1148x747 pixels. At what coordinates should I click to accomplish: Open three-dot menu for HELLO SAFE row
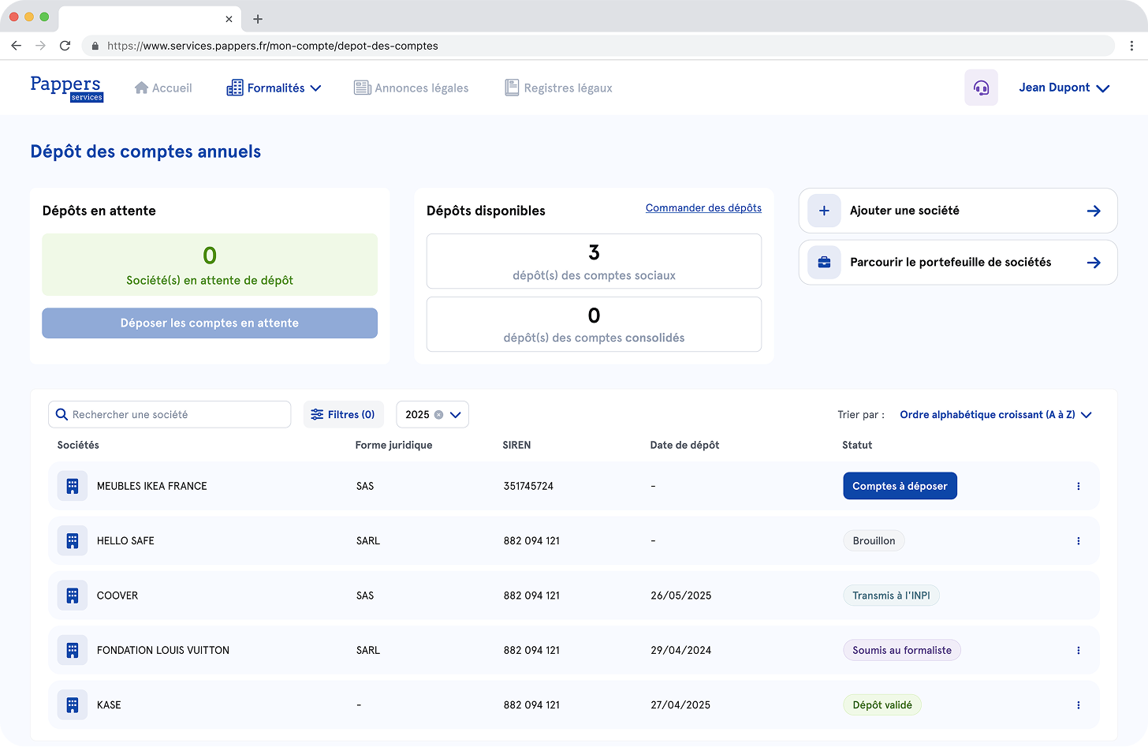1078,541
